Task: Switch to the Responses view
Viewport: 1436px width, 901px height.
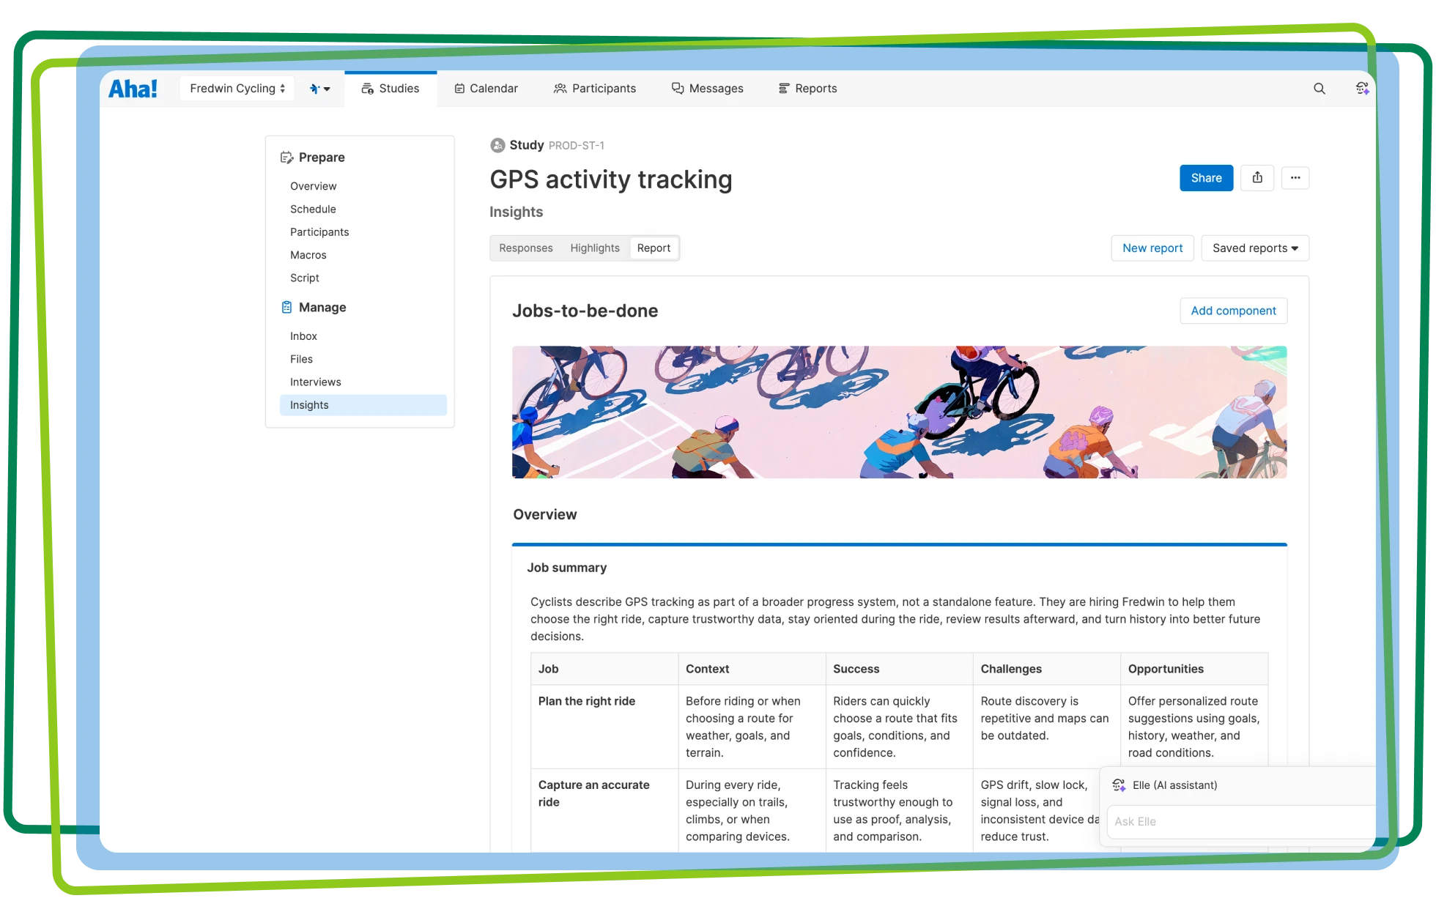Action: pyautogui.click(x=526, y=248)
